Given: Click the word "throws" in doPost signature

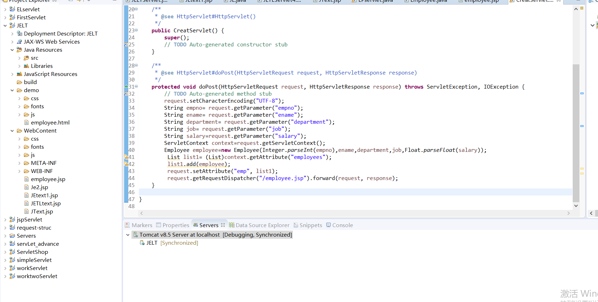Looking at the screenshot, I should pyautogui.click(x=414, y=87).
